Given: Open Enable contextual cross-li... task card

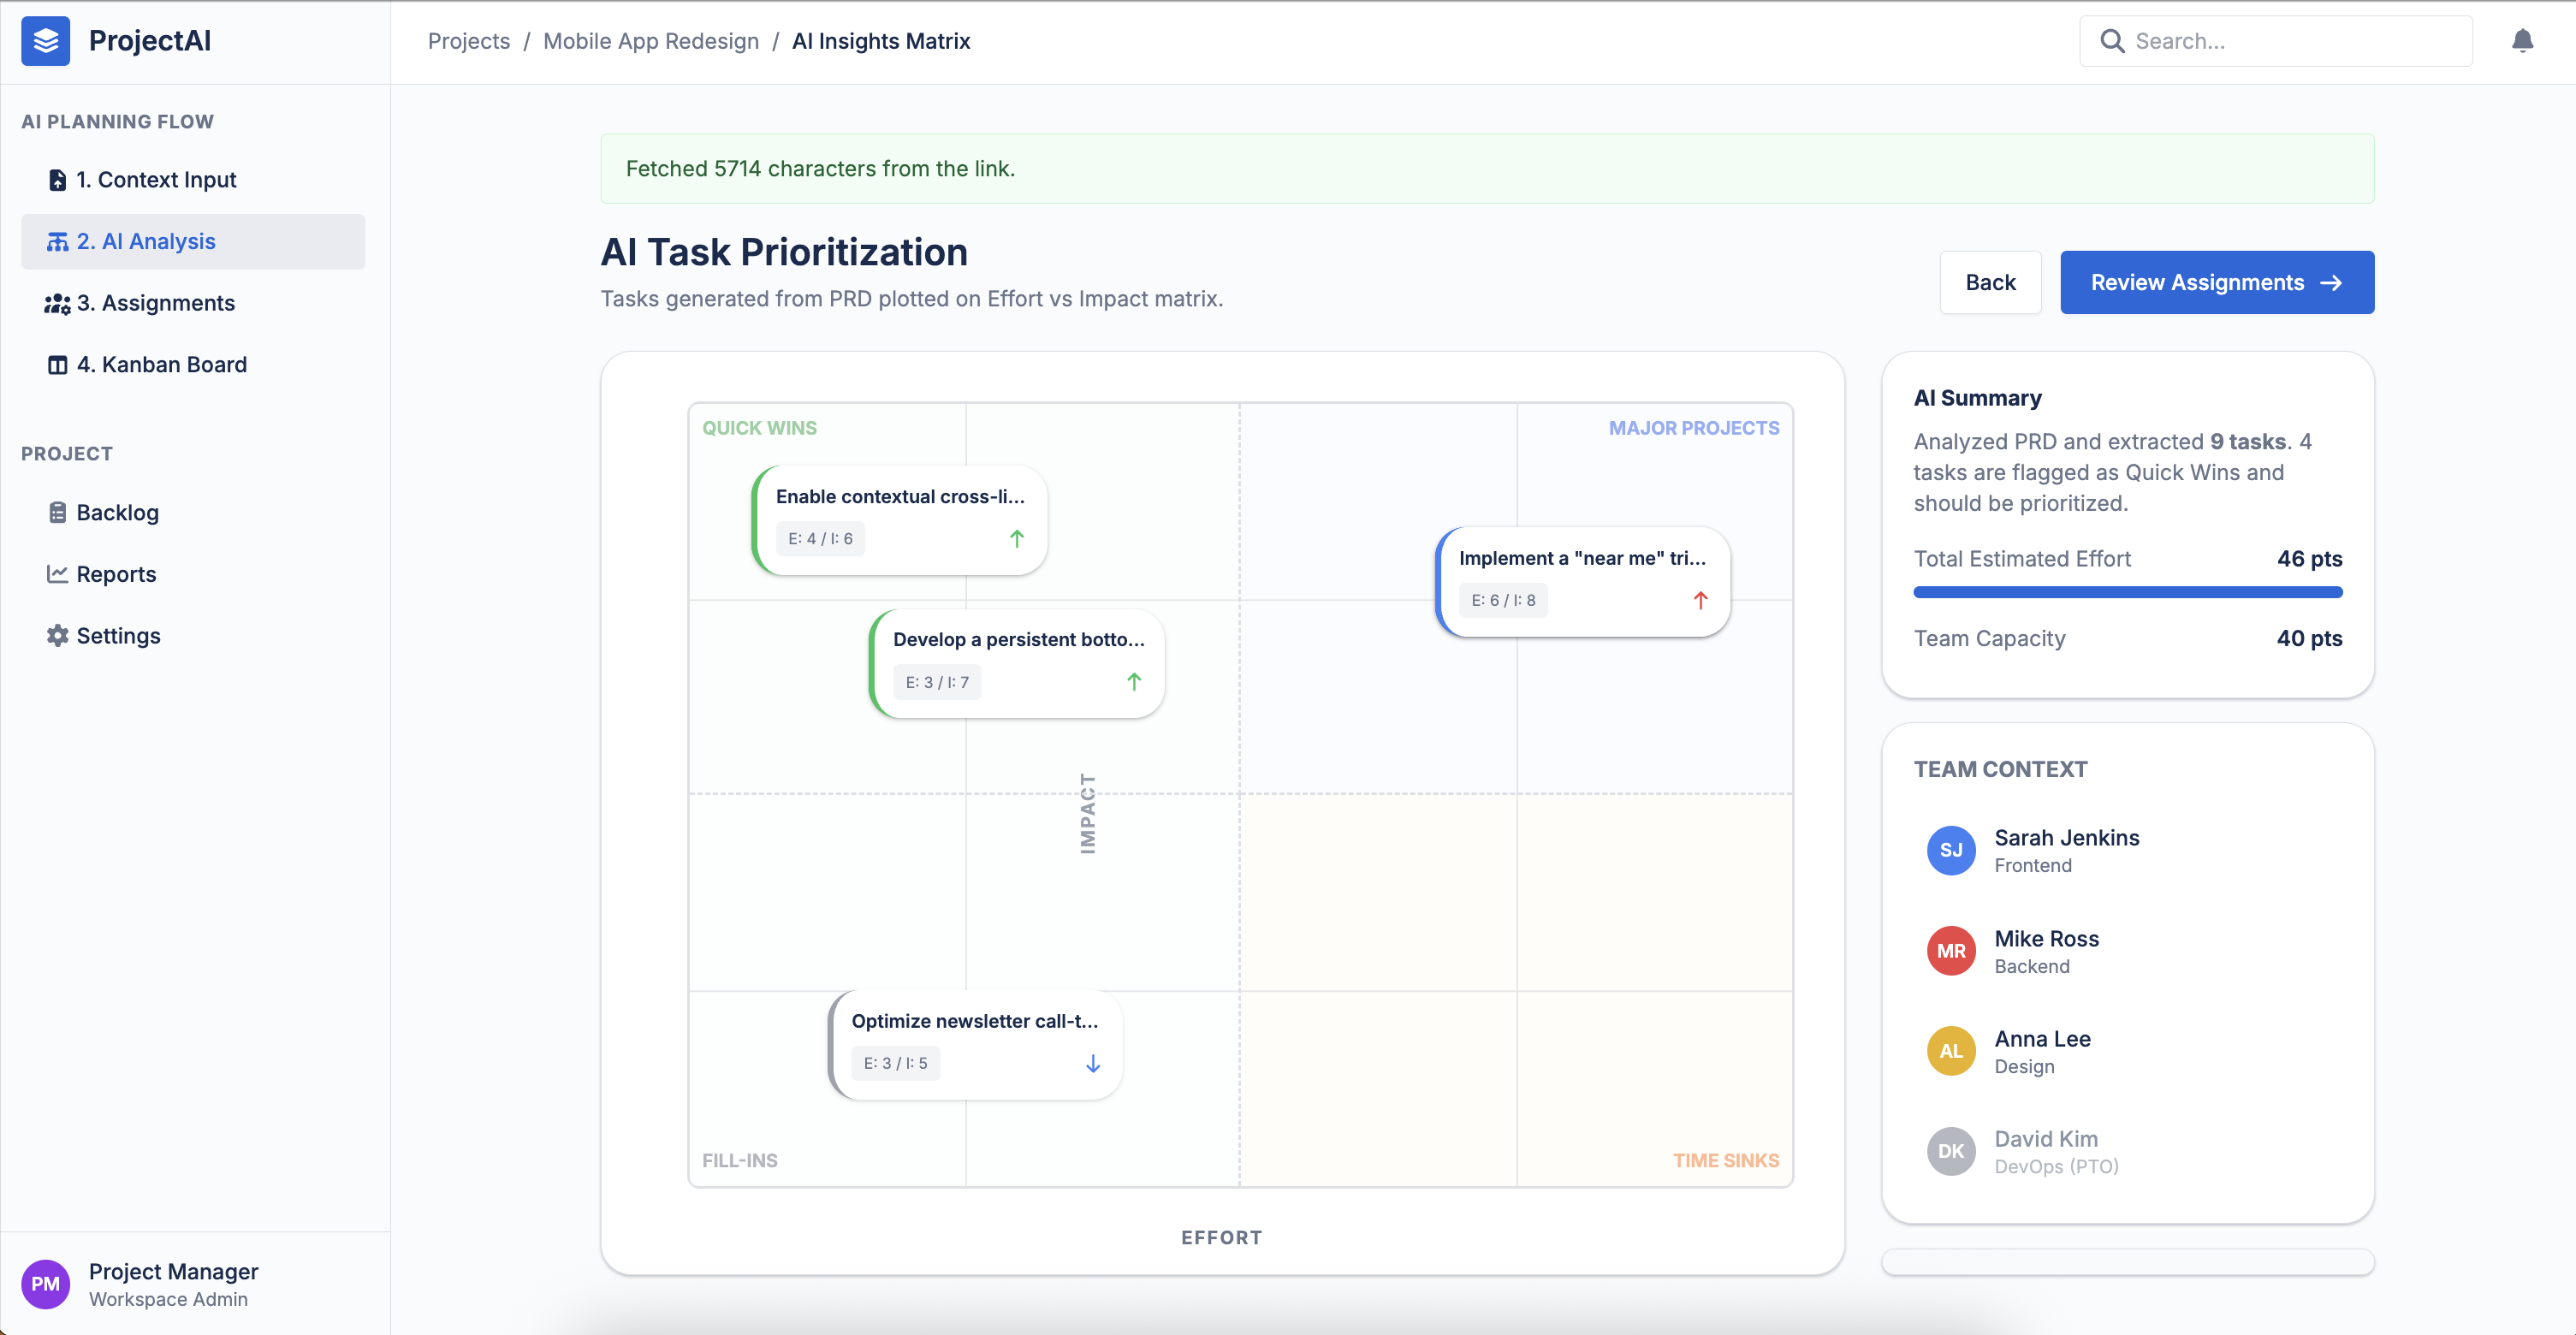Looking at the screenshot, I should coord(899,520).
